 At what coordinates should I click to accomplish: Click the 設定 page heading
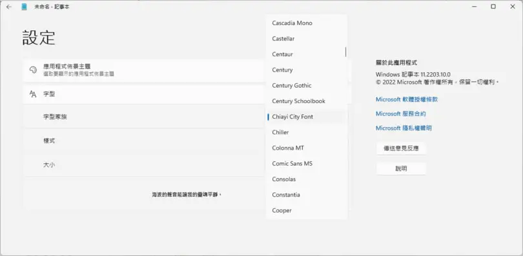click(x=39, y=37)
